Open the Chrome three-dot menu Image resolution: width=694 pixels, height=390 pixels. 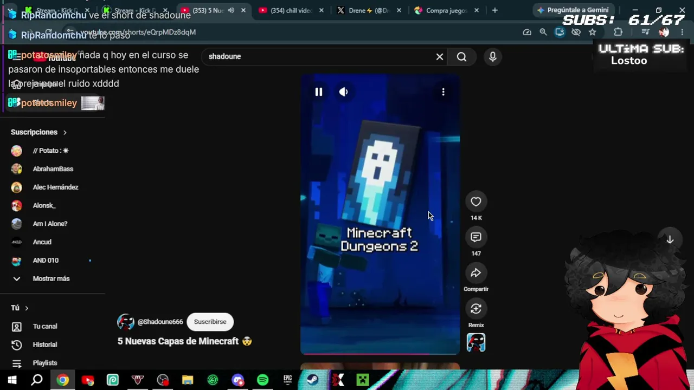682,32
